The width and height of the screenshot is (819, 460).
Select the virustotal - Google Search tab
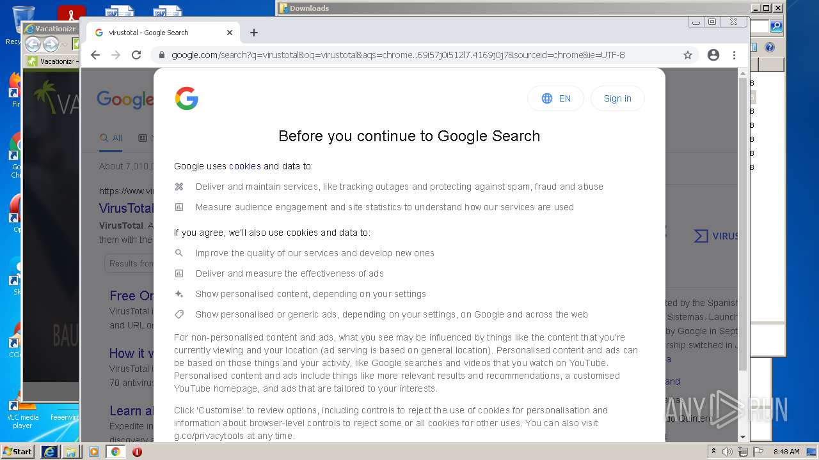click(x=163, y=33)
